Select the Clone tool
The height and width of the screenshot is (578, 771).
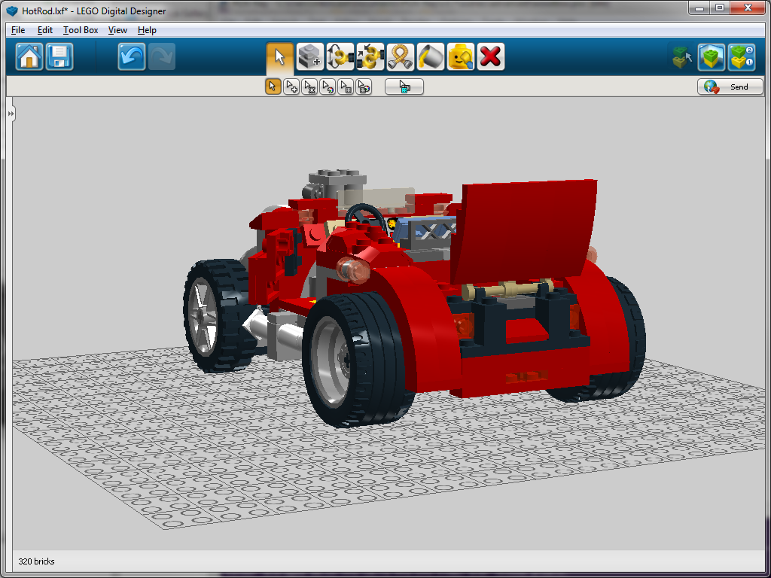309,56
